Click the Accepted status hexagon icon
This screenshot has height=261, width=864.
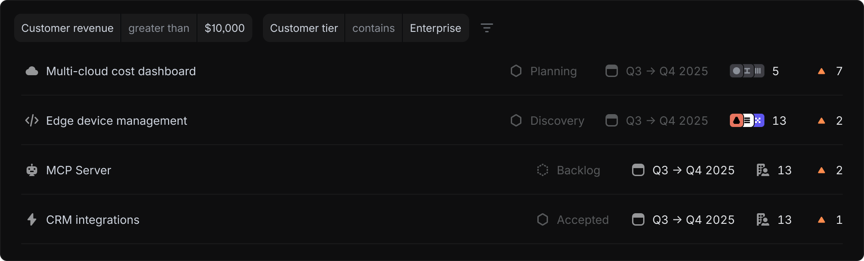point(542,219)
